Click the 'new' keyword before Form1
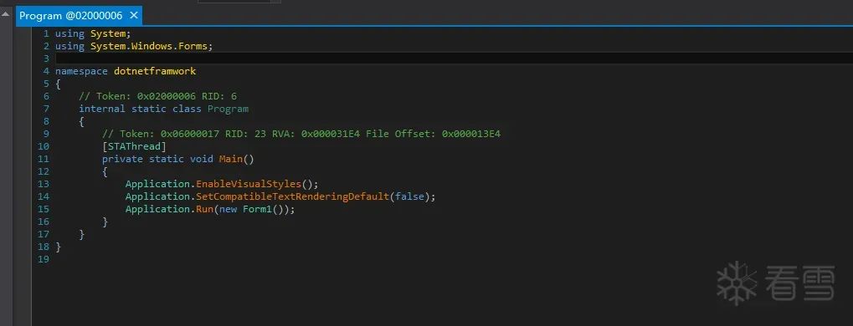 (228, 209)
